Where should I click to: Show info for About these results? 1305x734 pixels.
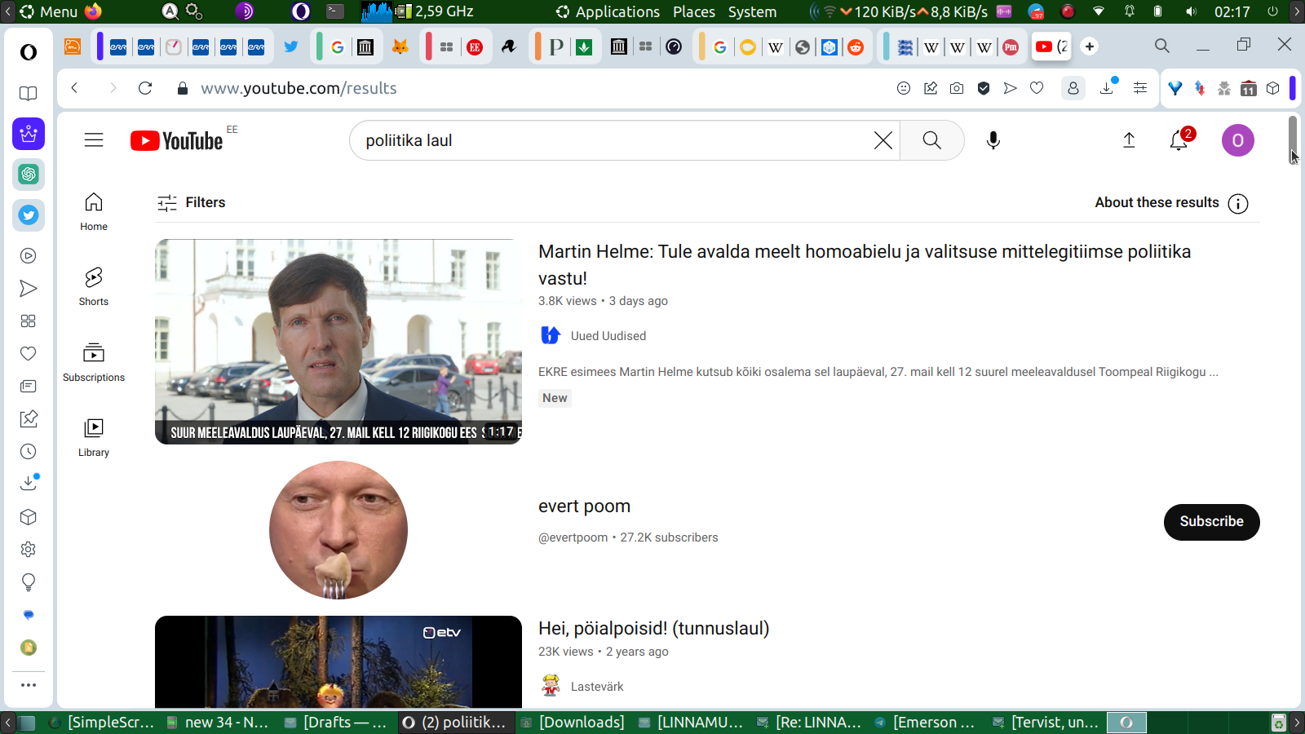pyautogui.click(x=1238, y=203)
